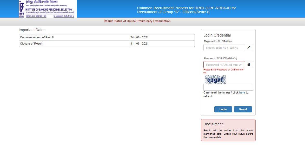305x151 pixels.
Task: Click the padlock icon beside Password field
Action: (x=249, y=64)
